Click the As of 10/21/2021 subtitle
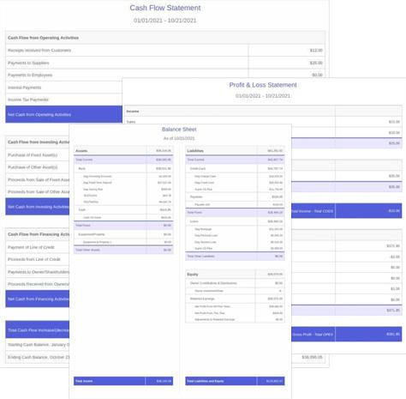406x399 pixels. [x=179, y=138]
